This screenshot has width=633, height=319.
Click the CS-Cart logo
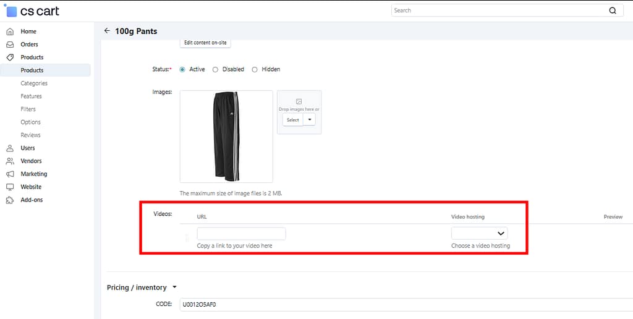click(x=32, y=11)
